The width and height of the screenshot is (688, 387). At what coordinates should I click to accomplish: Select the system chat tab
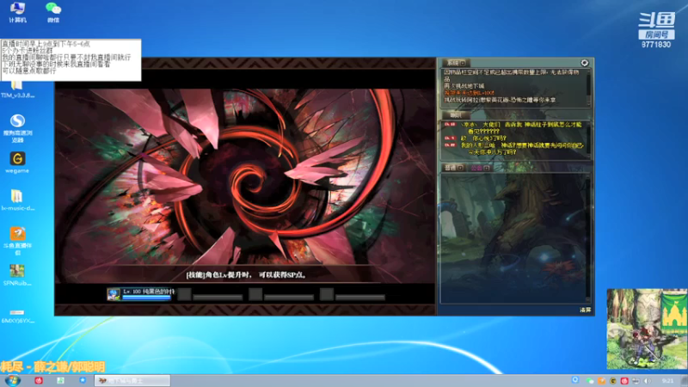[457, 63]
